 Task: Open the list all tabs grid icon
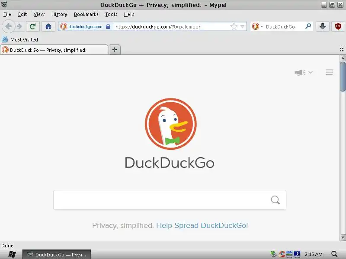pyautogui.click(x=342, y=50)
